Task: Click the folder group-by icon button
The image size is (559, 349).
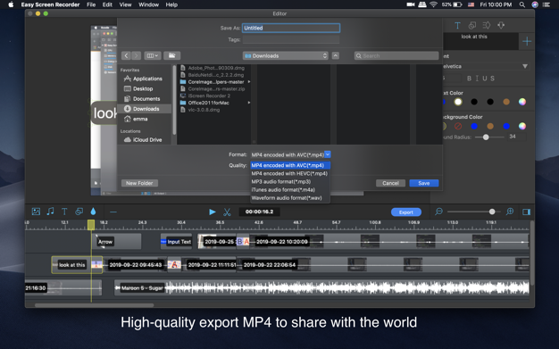Action: [x=171, y=55]
